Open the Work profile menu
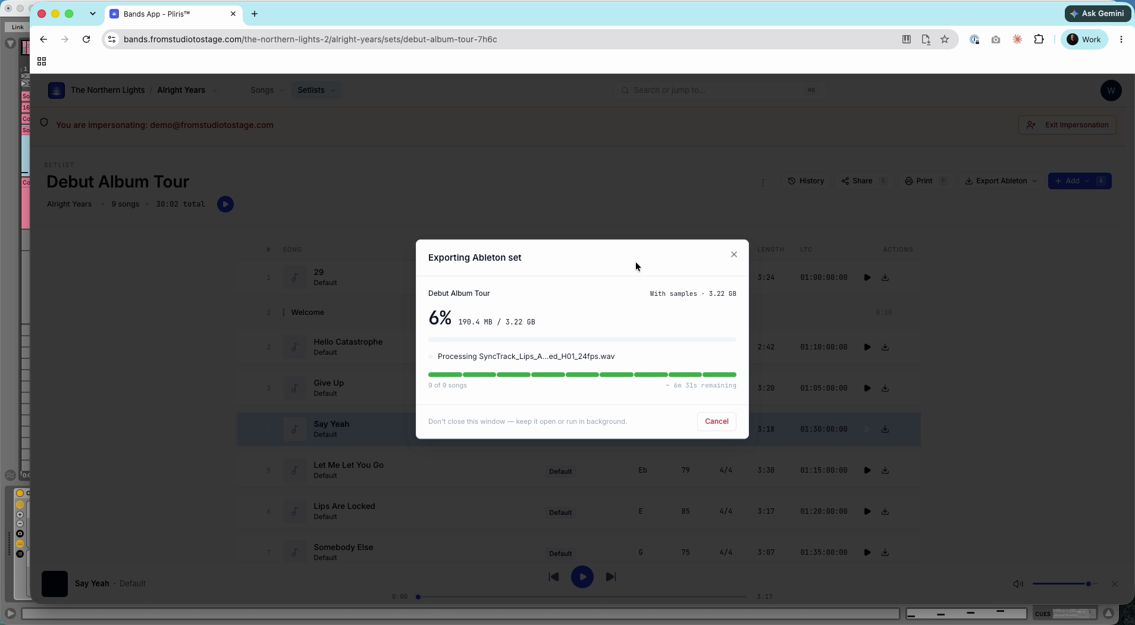1135x625 pixels. coord(1084,39)
